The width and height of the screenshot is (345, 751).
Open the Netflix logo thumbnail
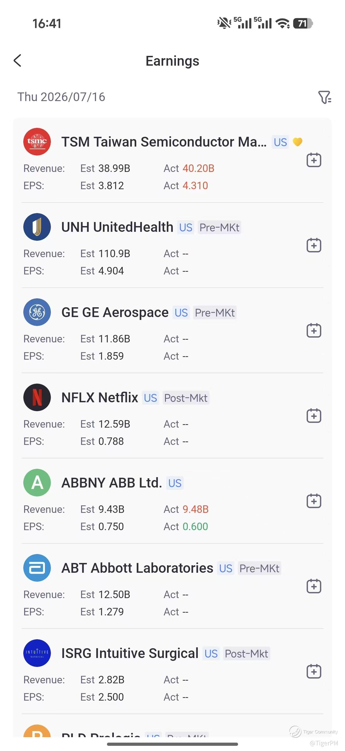37,397
